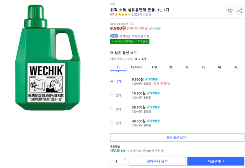Open the 3,533개 상품평 reviews link
The image size is (245, 168).
point(142,15)
